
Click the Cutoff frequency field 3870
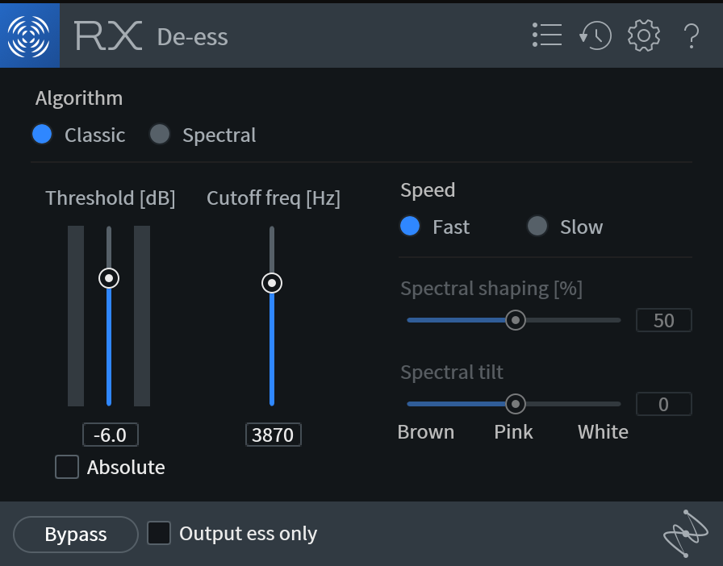coord(274,435)
